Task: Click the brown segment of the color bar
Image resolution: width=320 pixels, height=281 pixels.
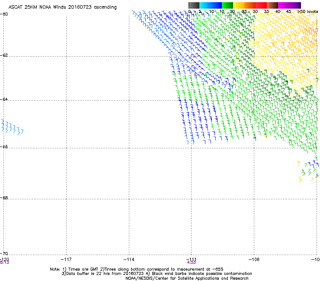Action: pyautogui.click(x=272, y=5)
